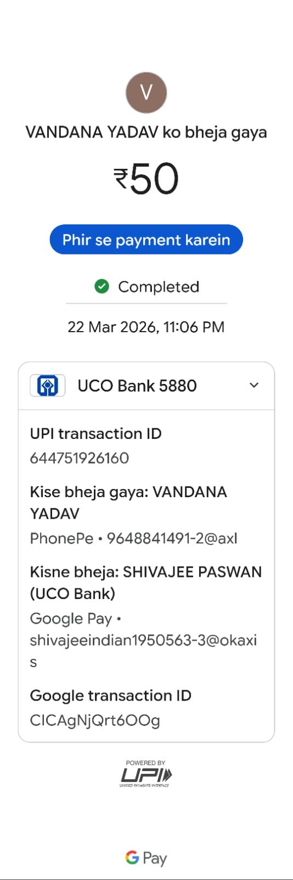Select UPI transaction ID 644751926160
Screen dimensions: 293x880
point(80,458)
